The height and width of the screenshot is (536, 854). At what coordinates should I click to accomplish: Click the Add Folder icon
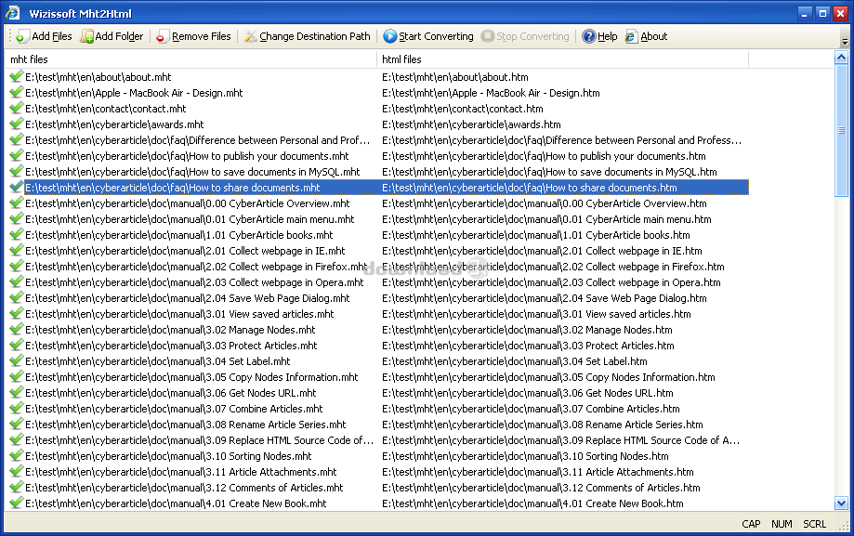[x=86, y=36]
